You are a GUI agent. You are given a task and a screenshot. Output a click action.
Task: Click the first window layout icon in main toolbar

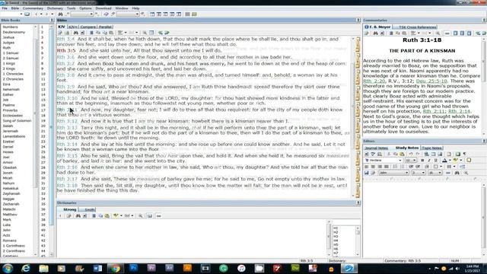[x=152, y=14]
